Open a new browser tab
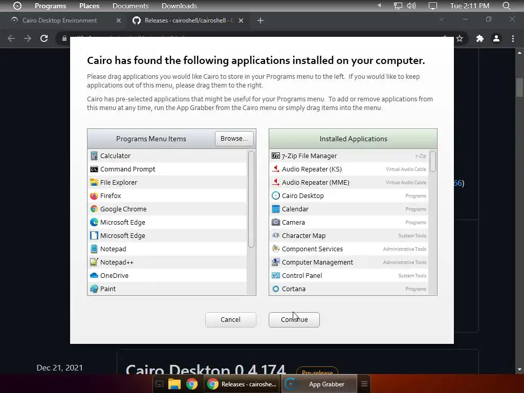This screenshot has width=524, height=393. [x=260, y=20]
